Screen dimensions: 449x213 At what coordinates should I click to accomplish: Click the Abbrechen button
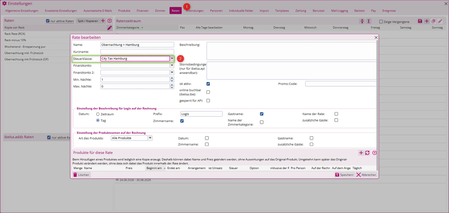coord(366,175)
